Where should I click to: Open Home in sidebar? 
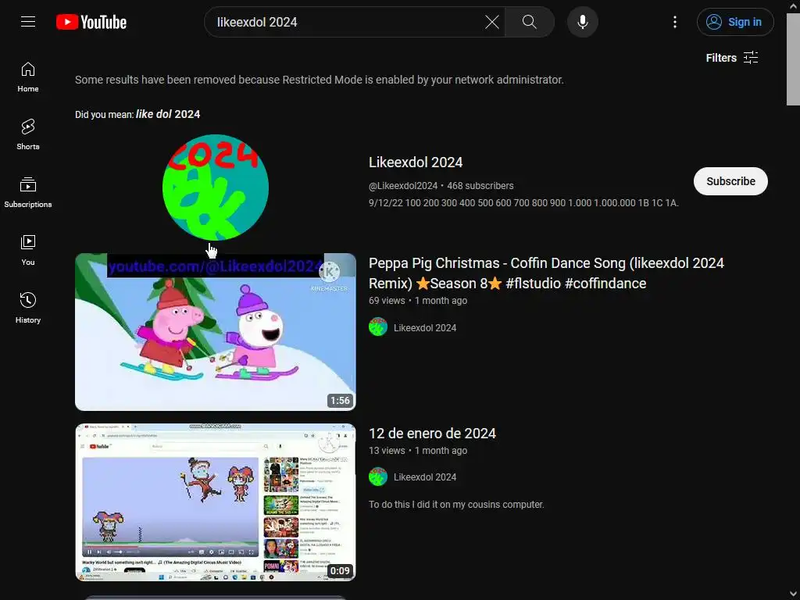click(28, 77)
